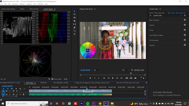Select the Selection tool arrow
Image resolution: width=189 pixels, height=106 pixels.
(x=74, y=11)
